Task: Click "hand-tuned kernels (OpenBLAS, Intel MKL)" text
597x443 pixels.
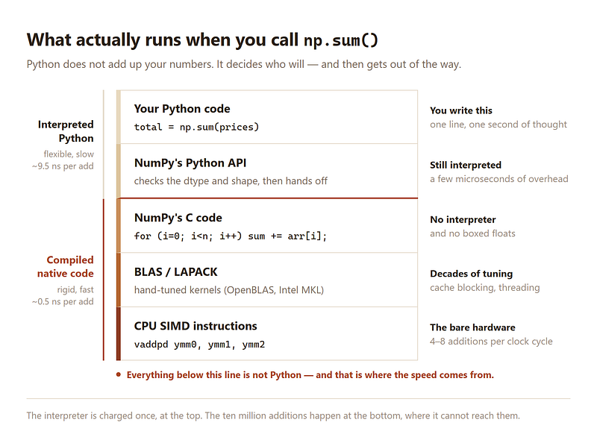Action: [x=229, y=290]
